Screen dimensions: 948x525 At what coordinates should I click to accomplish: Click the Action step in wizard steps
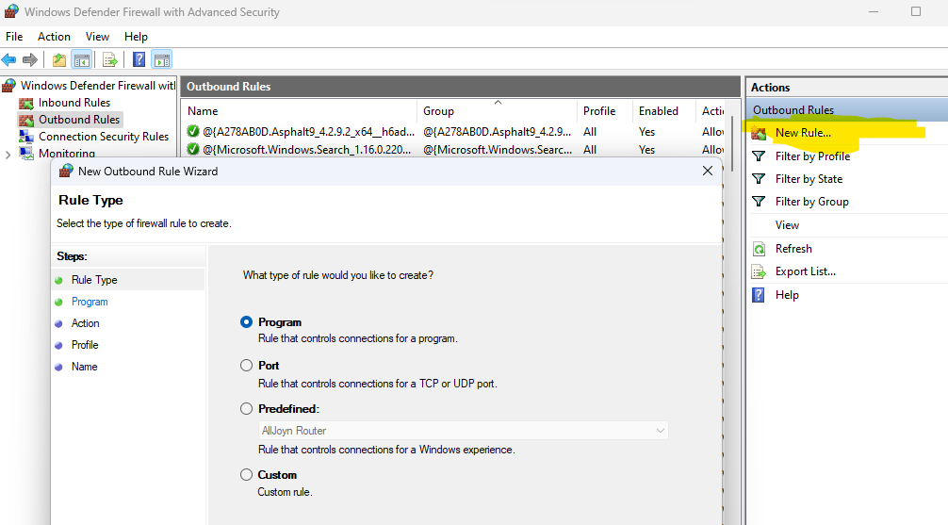click(85, 323)
